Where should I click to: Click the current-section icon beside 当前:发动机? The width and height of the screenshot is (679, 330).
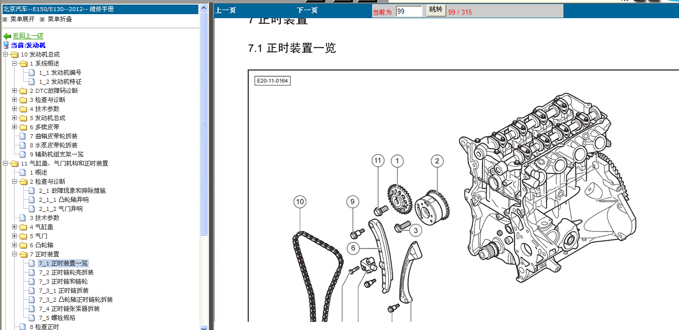[x=6, y=45]
